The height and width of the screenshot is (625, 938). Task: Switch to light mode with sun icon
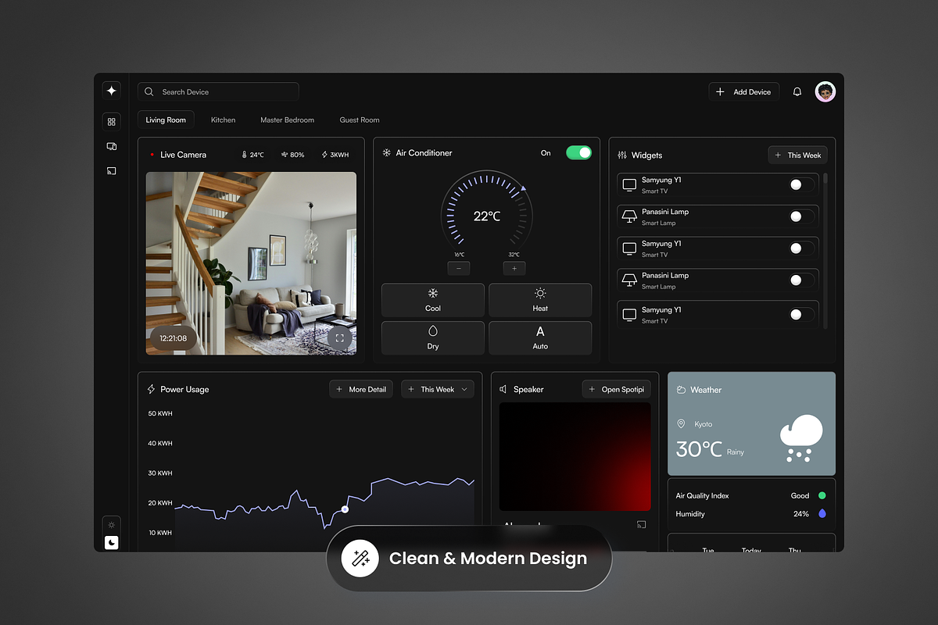point(111,525)
